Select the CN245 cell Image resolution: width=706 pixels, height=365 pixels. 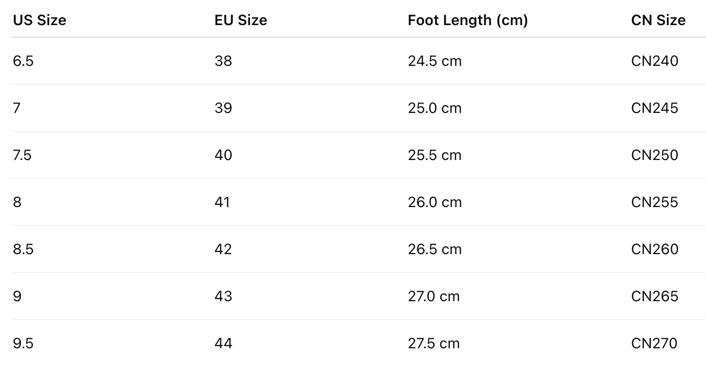(654, 108)
